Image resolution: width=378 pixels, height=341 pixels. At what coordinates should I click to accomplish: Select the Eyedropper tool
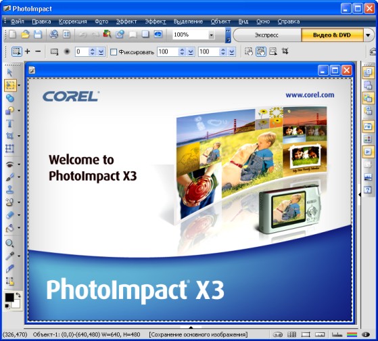tap(9, 256)
